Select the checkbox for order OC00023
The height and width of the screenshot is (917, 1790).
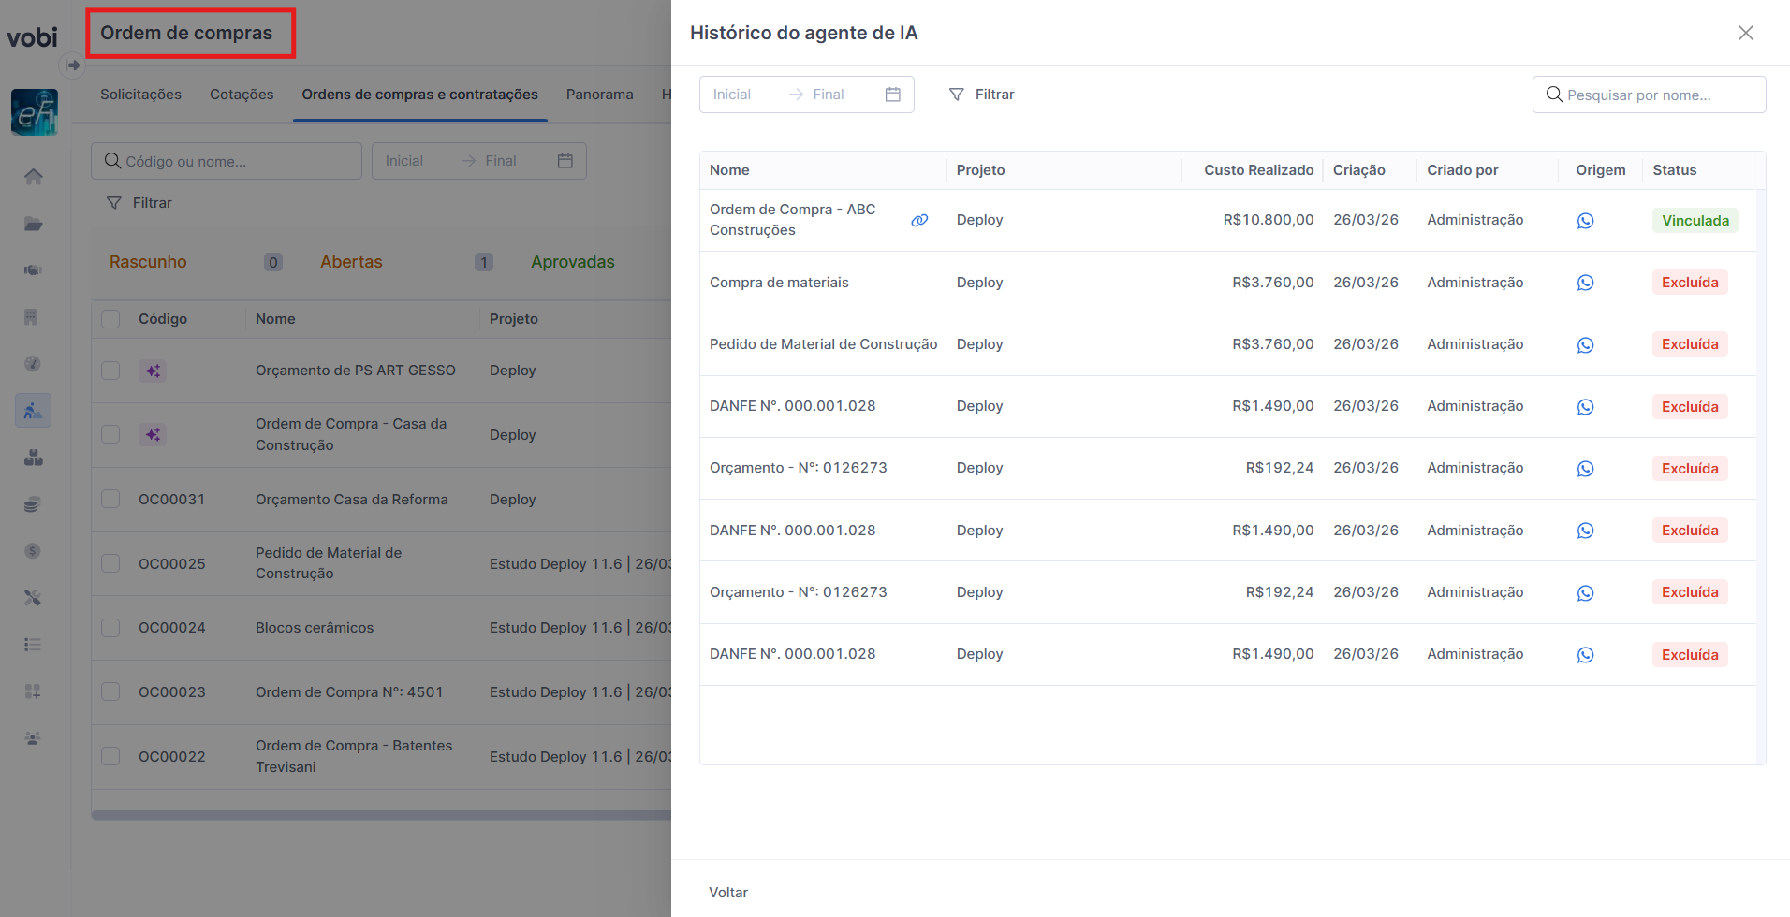(110, 691)
